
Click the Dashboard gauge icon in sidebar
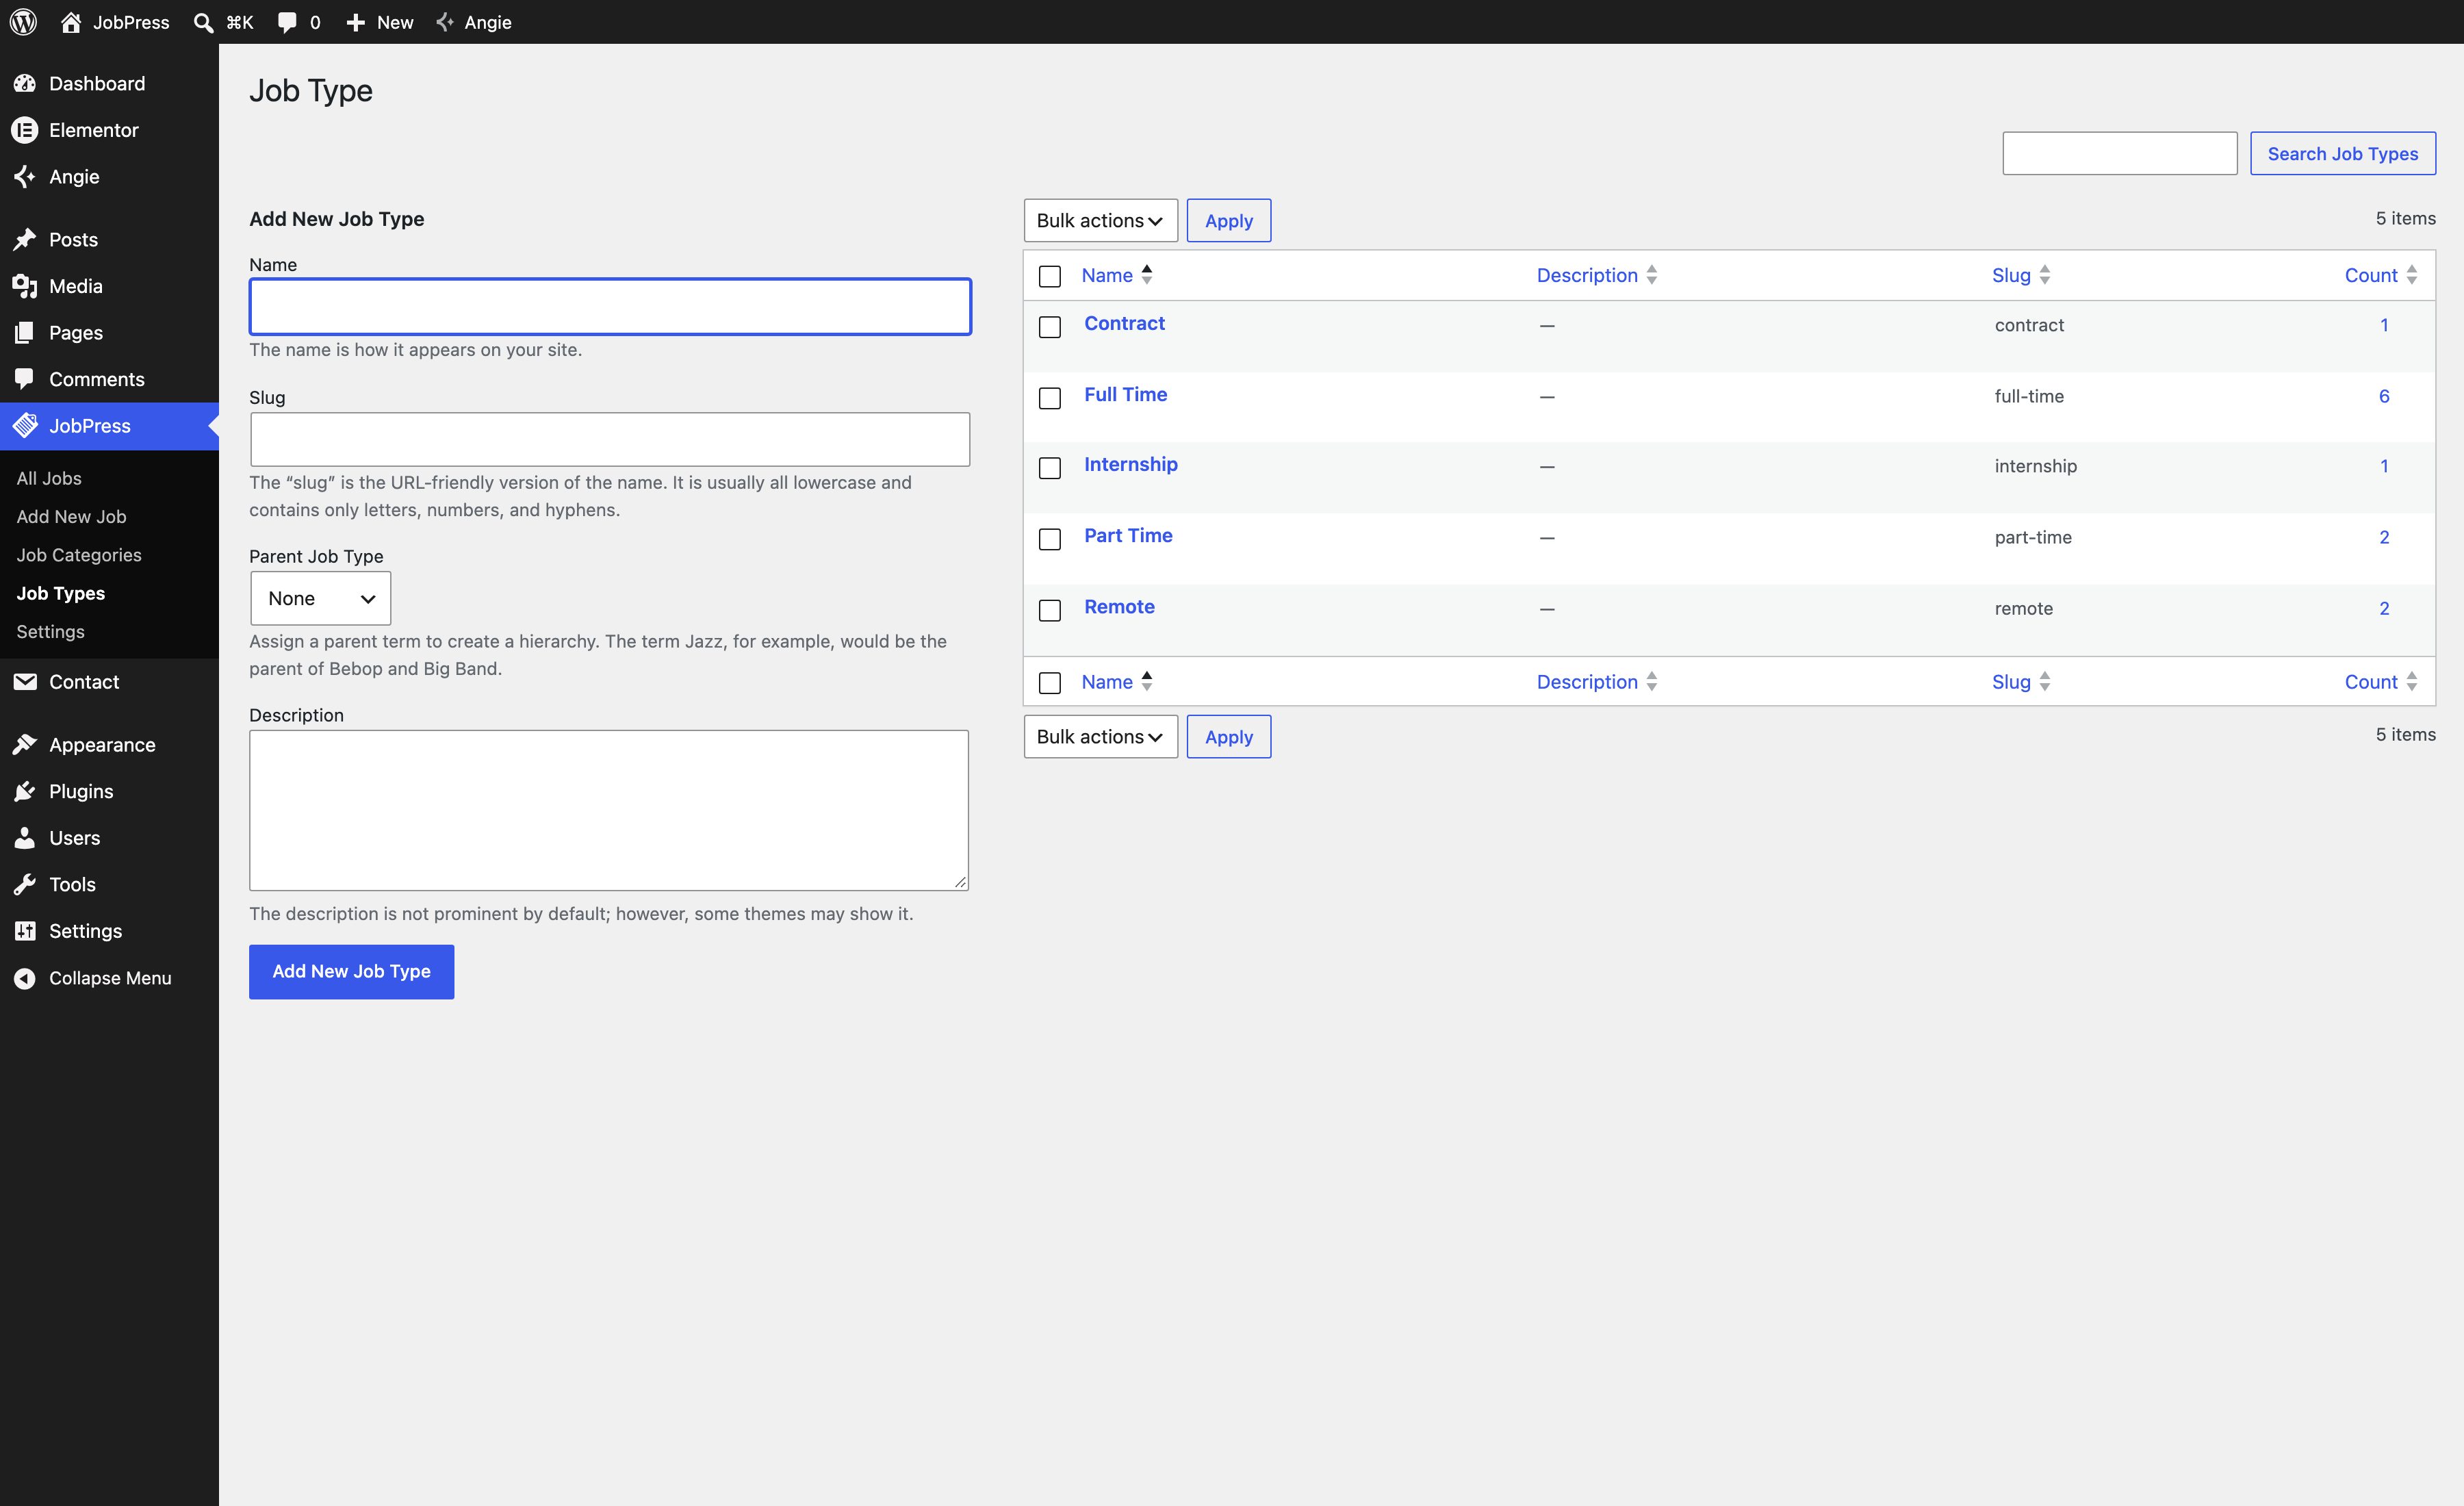(25, 84)
